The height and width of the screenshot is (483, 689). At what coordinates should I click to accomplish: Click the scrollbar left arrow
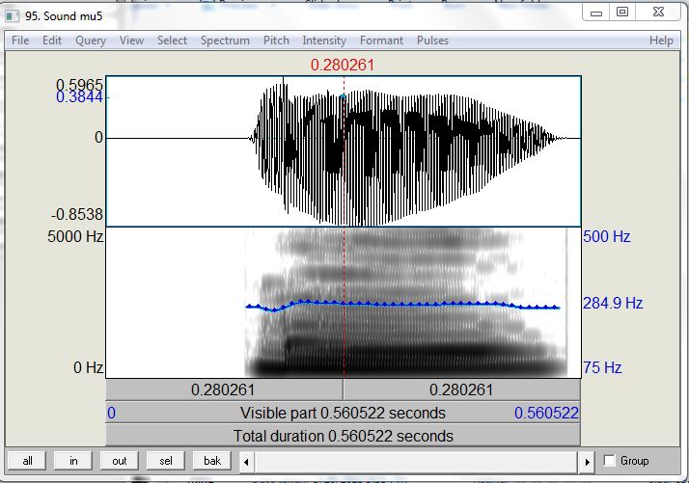246,462
